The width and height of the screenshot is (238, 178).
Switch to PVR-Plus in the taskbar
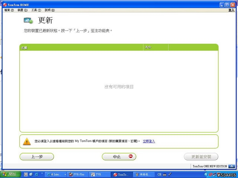point(78,175)
